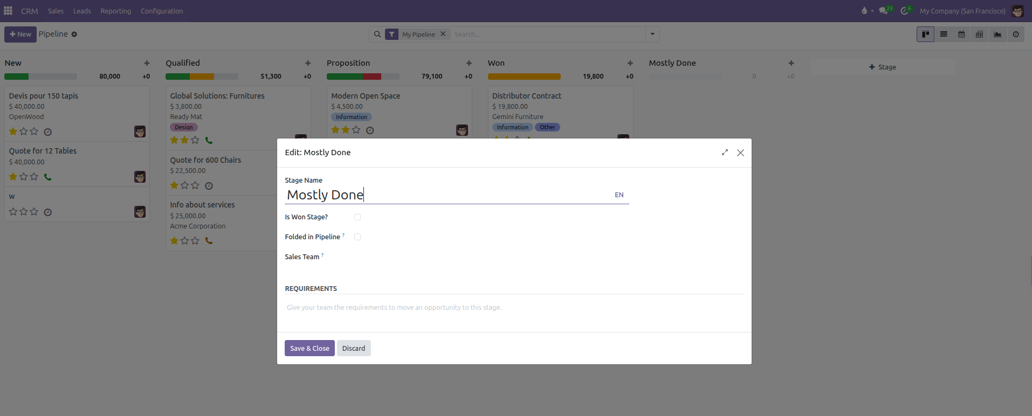Click the New button
1032x416 pixels.
(20, 34)
